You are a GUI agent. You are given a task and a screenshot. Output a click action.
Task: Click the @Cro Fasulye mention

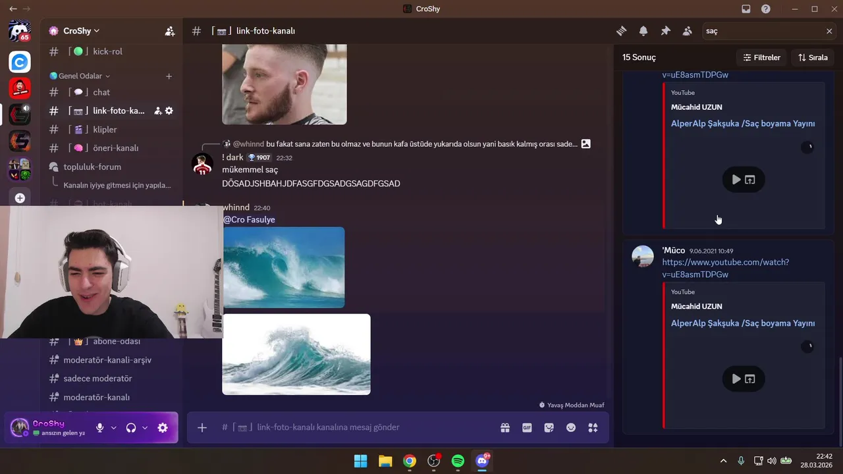coord(249,220)
